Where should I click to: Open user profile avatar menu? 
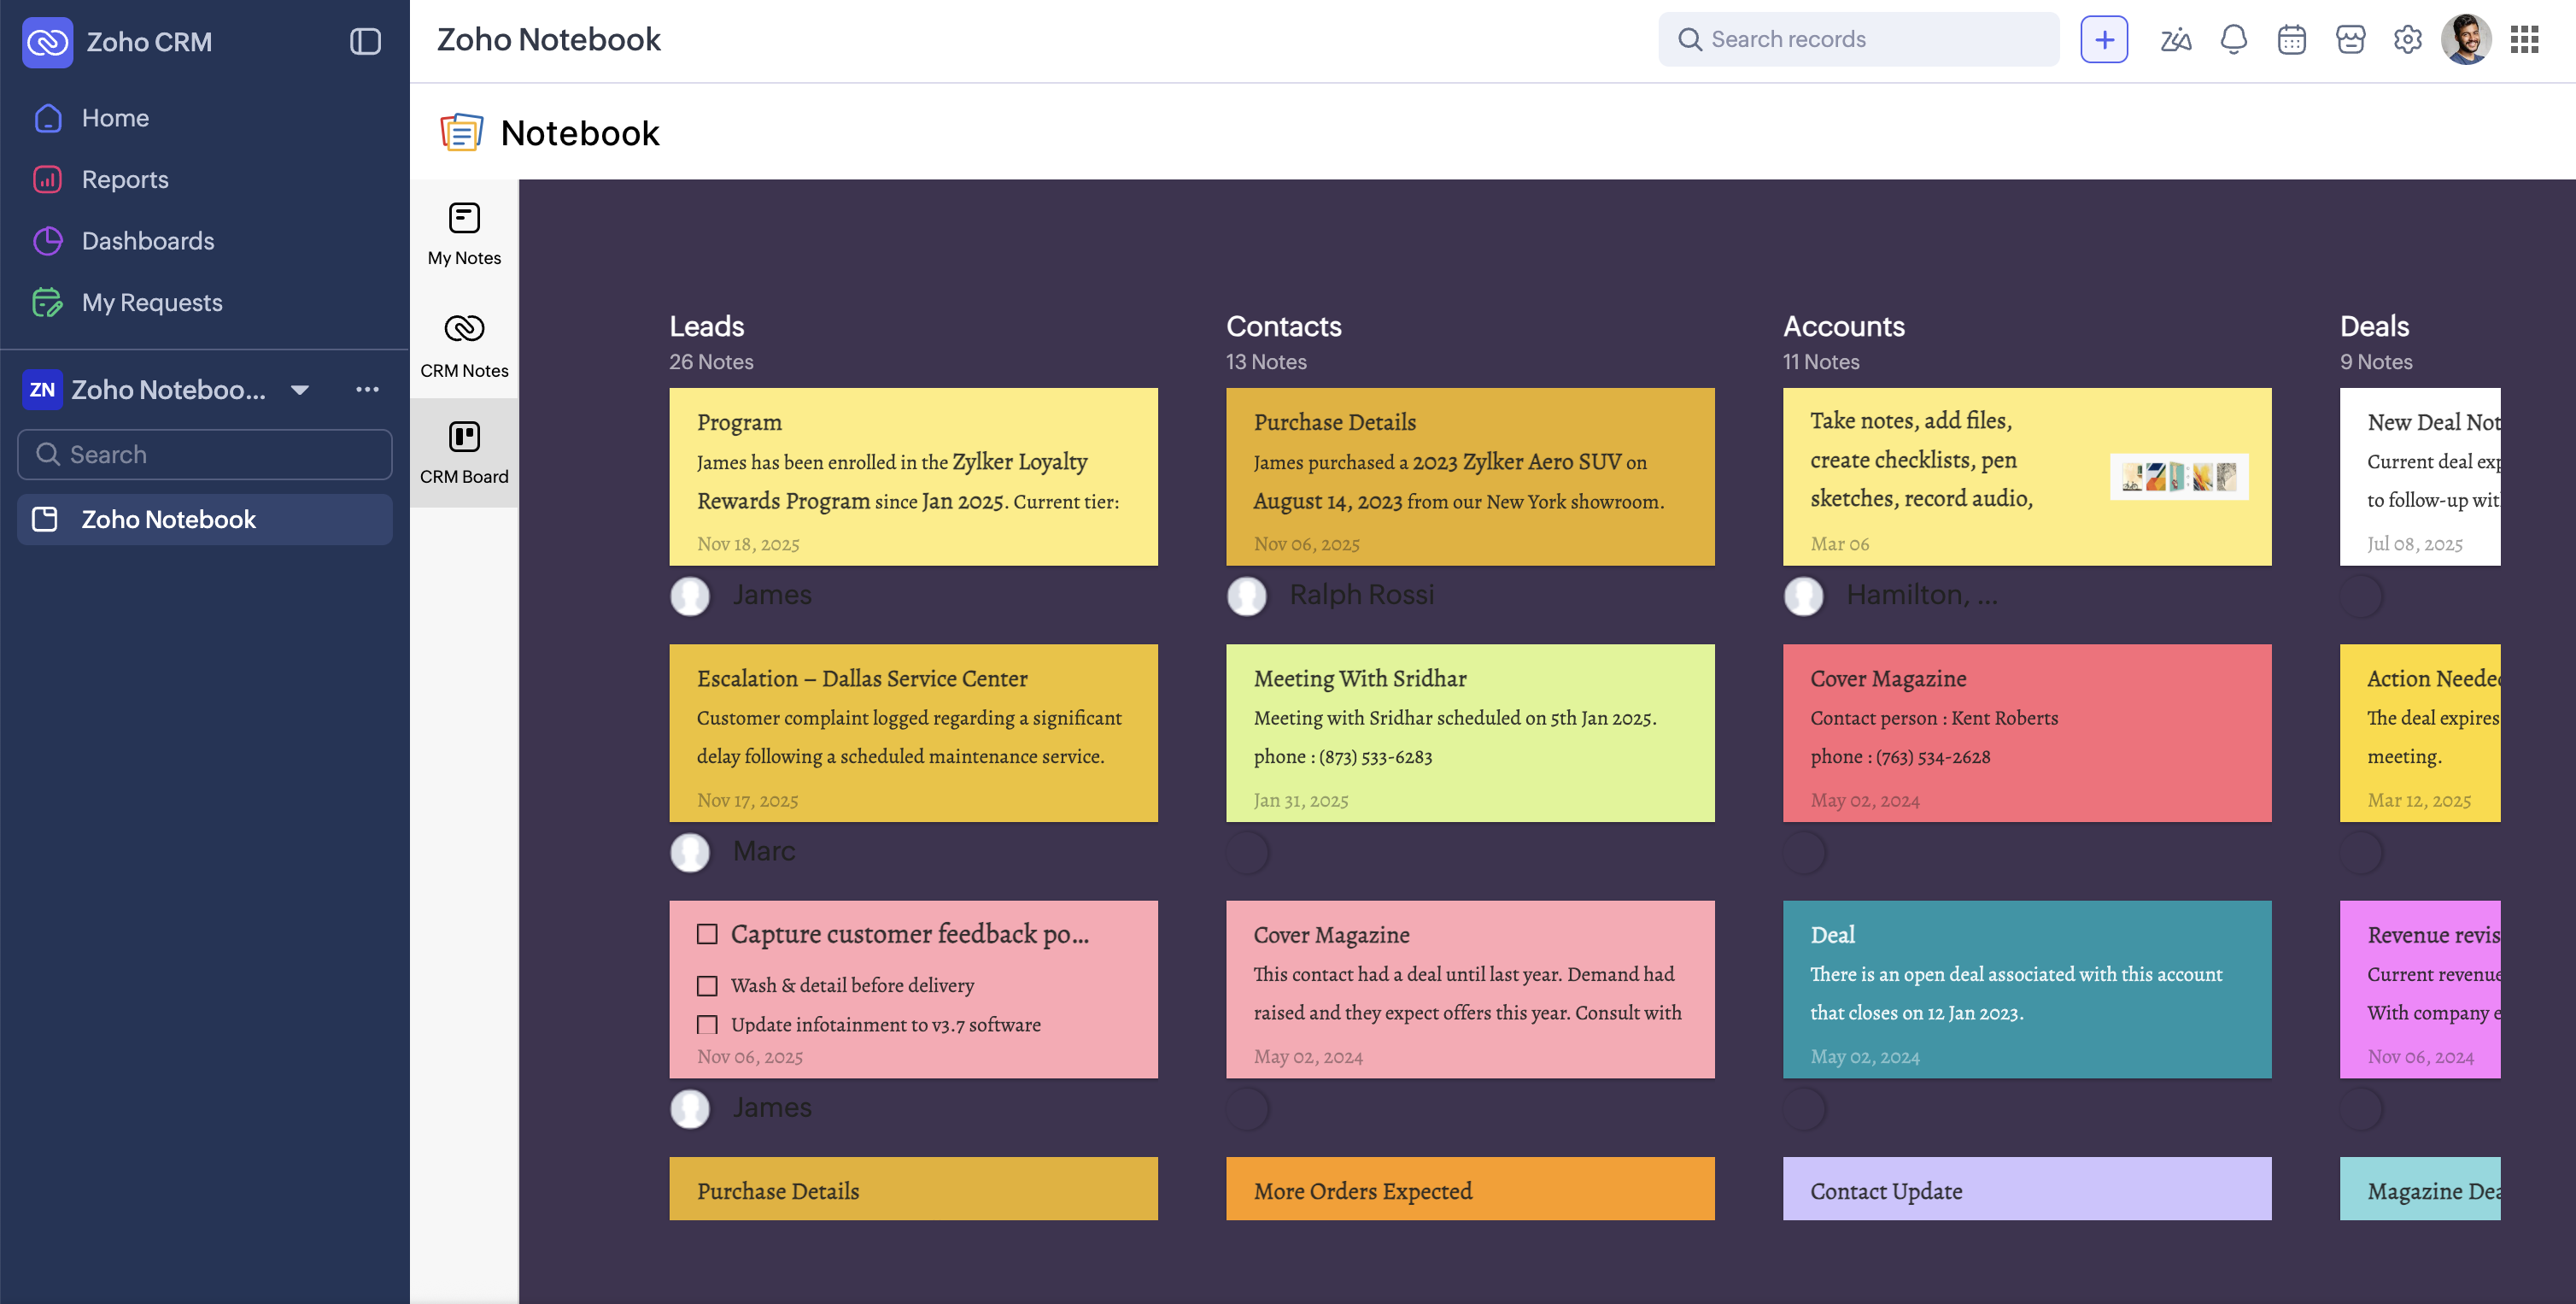2465,40
